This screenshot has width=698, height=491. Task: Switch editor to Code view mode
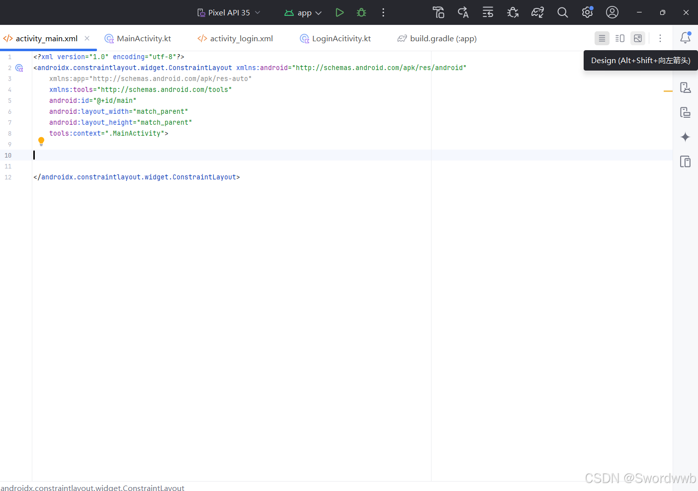pos(602,38)
